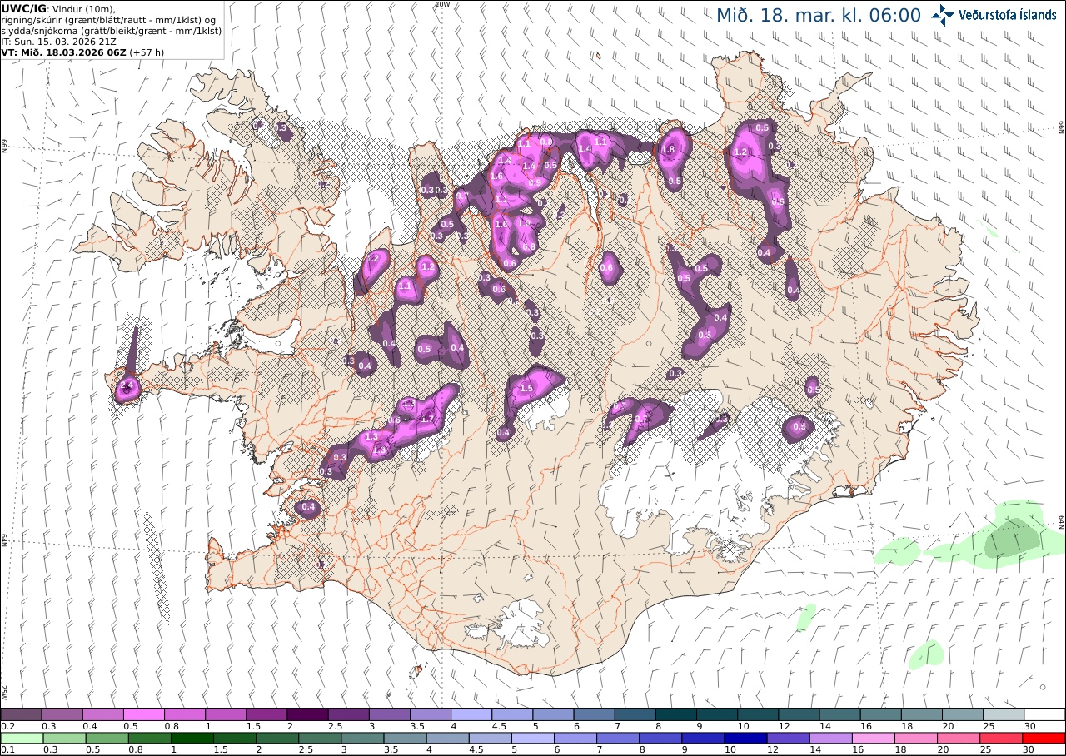
Task: Click the '25W' longitude label at left edge
Action: 4,692
